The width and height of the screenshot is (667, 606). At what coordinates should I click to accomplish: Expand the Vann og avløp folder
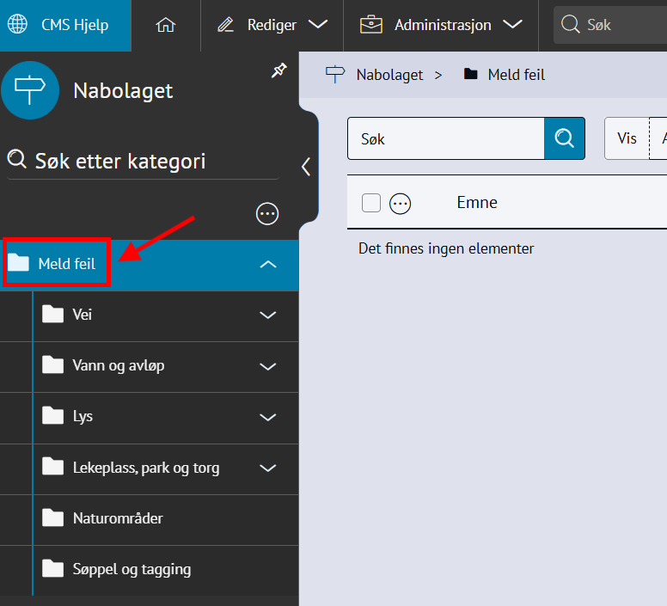click(x=268, y=366)
